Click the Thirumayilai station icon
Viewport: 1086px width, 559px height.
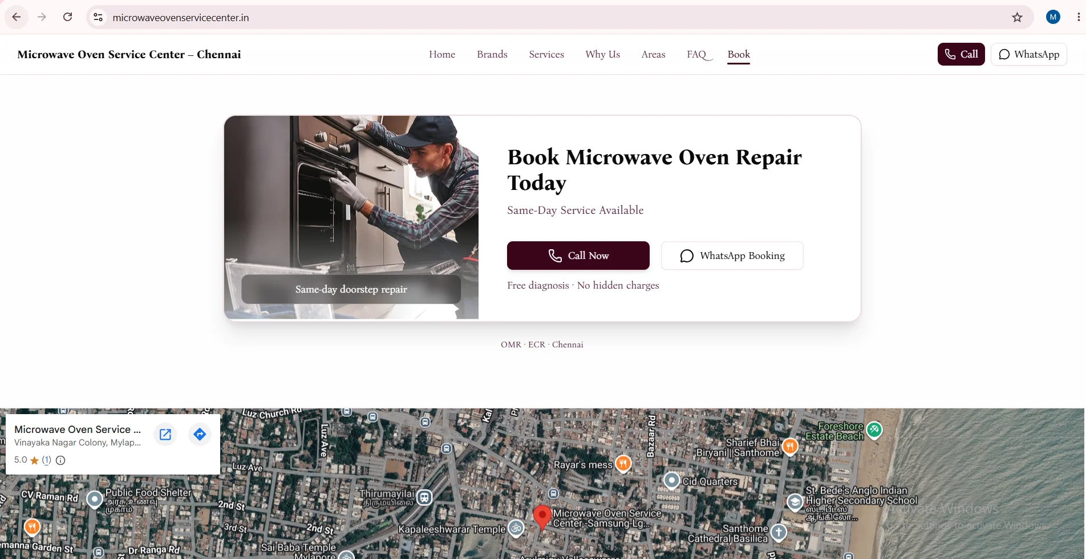pyautogui.click(x=424, y=497)
